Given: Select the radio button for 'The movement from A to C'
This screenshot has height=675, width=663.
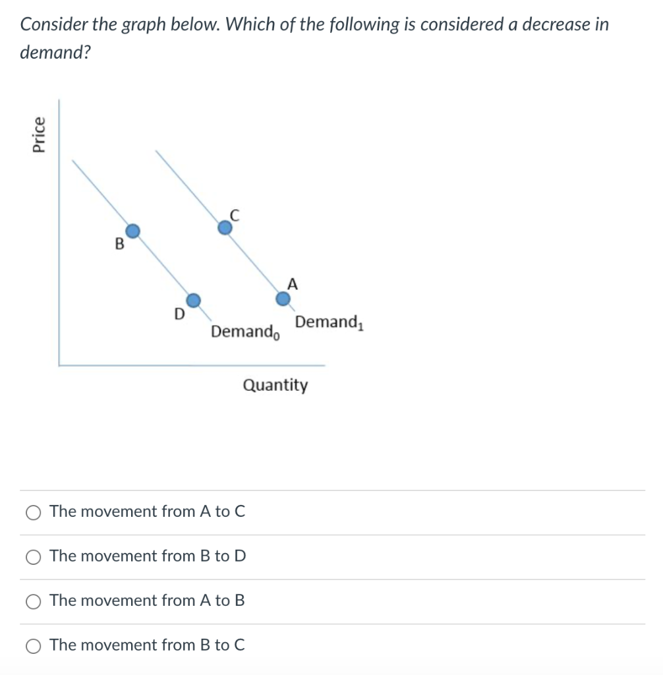Looking at the screenshot, I should pos(34,512).
